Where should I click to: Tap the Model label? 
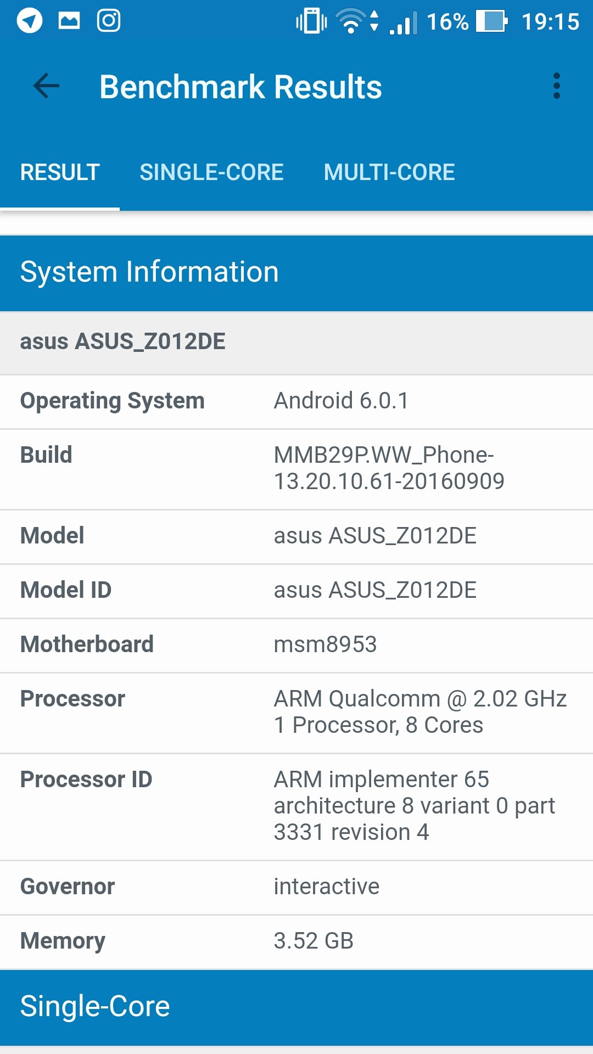click(52, 536)
